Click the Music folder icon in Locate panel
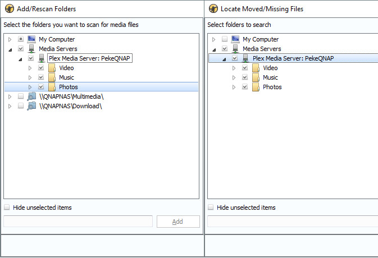This screenshot has height=258, width=378. pyautogui.click(x=256, y=77)
